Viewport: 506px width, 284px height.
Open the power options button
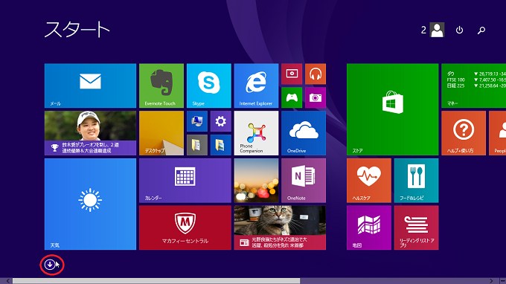[459, 30]
